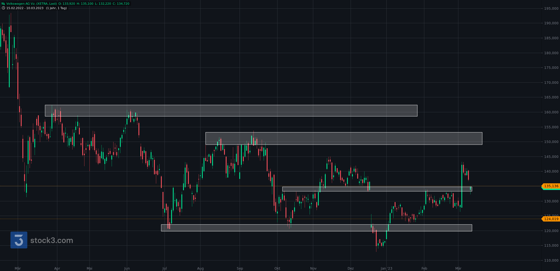Image resolution: width=560 pixels, height=271 pixels.
Task: Click the 120,000 price axis label
Action: coord(551,231)
